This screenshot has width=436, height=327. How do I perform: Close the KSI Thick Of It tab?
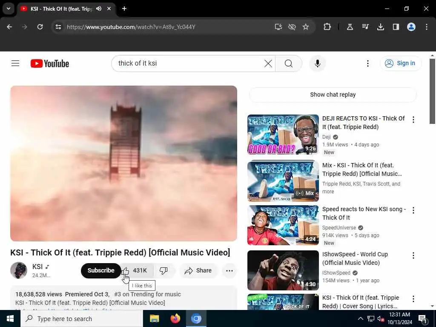(109, 9)
